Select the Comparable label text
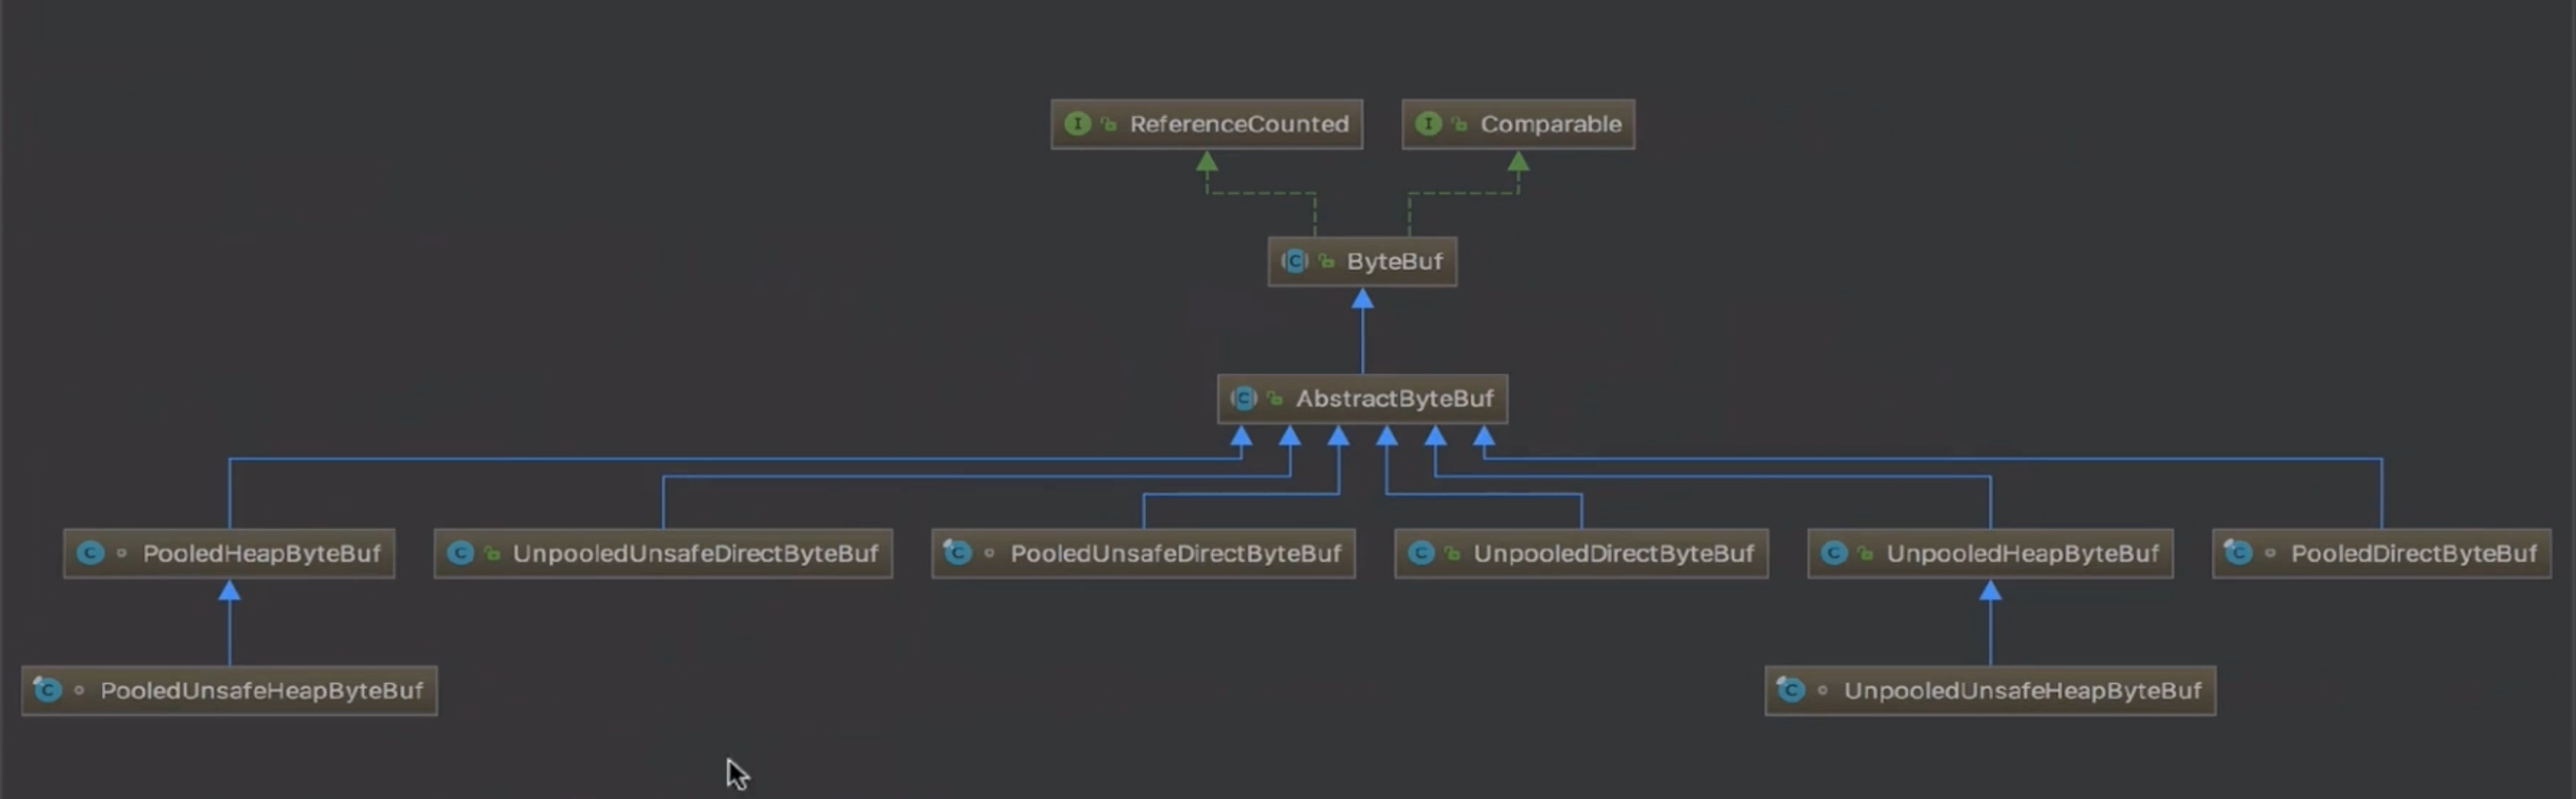Viewport: 2576px width, 799px height. point(1551,124)
